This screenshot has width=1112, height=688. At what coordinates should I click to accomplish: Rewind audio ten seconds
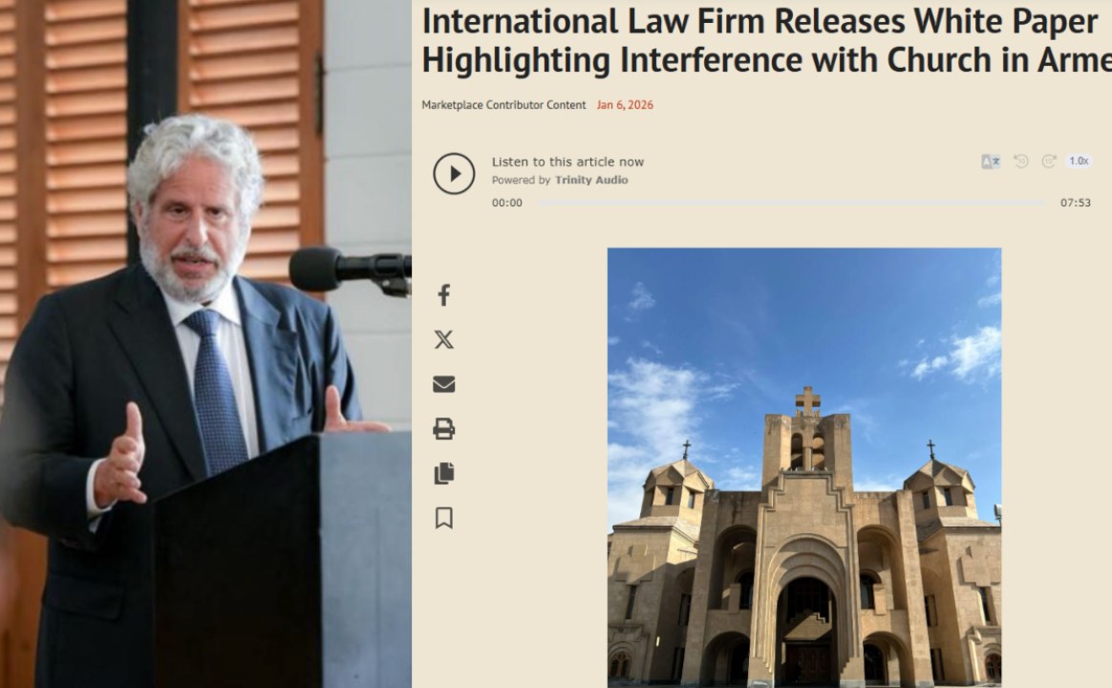(x=1021, y=161)
